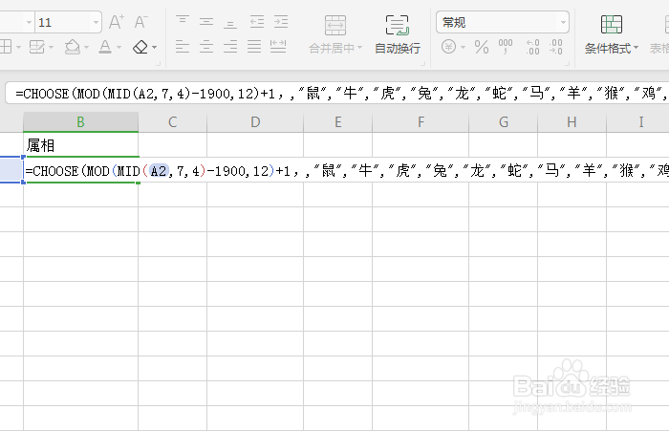669x431 pixels.
Task: Expand the eraser clear dropdown arrow
Action: point(155,48)
